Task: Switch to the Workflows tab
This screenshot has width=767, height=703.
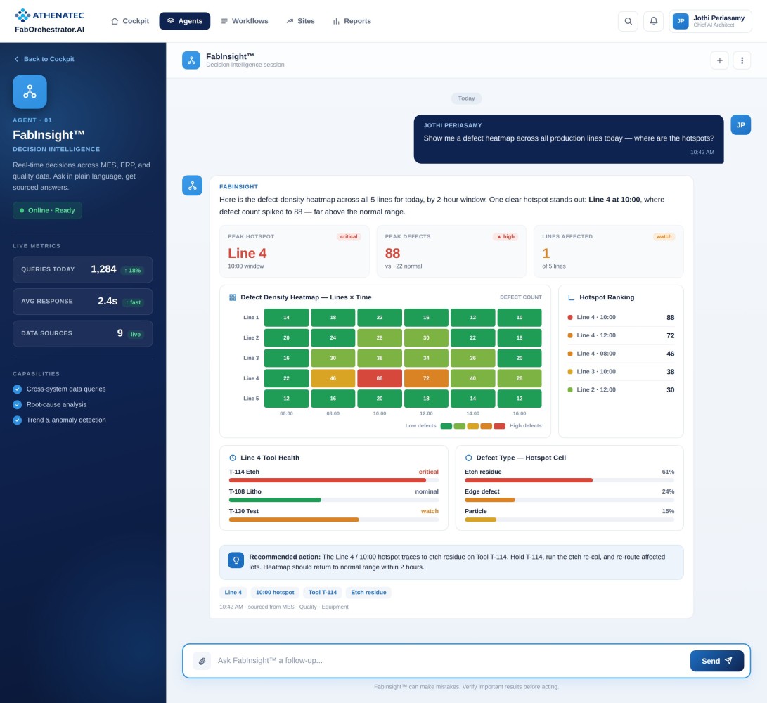Action: coord(245,21)
